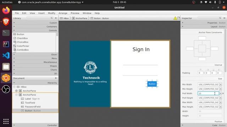Collapse the HBox node in hierarchy
Screen dimensions: 227x127
click(14, 87)
